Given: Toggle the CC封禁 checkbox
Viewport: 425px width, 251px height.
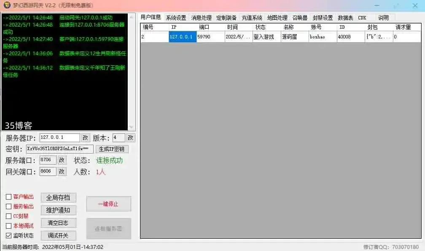Looking at the screenshot, I should coord(9,216).
